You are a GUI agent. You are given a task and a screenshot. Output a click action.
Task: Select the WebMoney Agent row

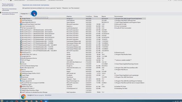tap(83, 85)
